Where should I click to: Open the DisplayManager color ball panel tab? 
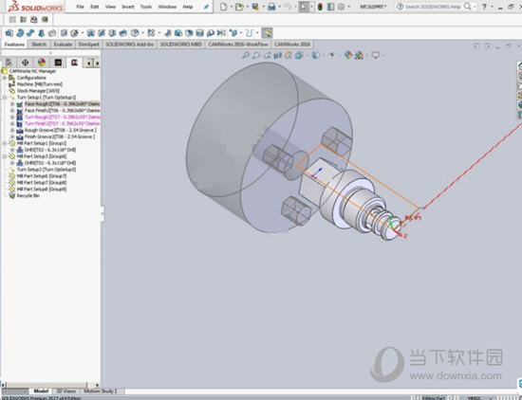pos(42,63)
